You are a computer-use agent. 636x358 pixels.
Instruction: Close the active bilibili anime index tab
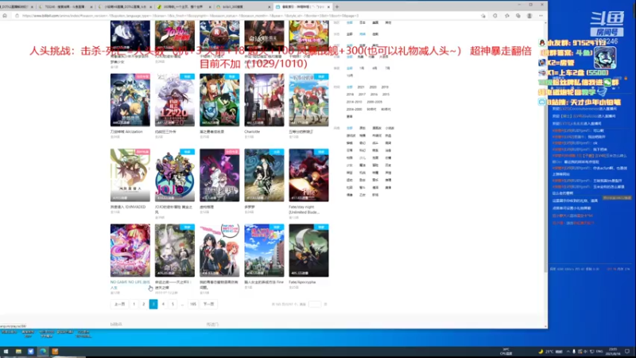click(328, 7)
